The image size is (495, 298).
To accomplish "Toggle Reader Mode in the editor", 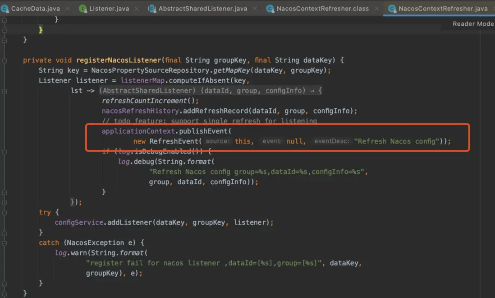I will pyautogui.click(x=472, y=23).
